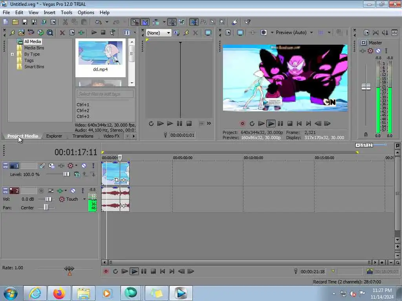Zoom tool at timeline bottom-right corner

[398, 263]
